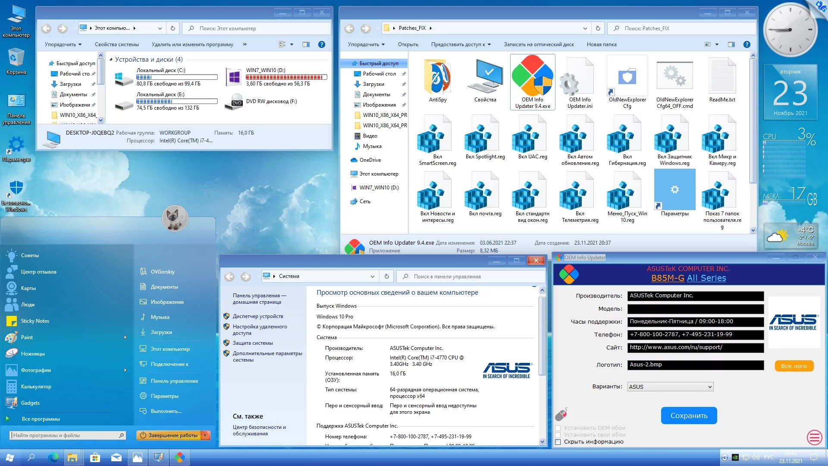Expand the Упорядочить menu in Patches_FIX window
This screenshot has height=466, width=828.
(x=366, y=44)
